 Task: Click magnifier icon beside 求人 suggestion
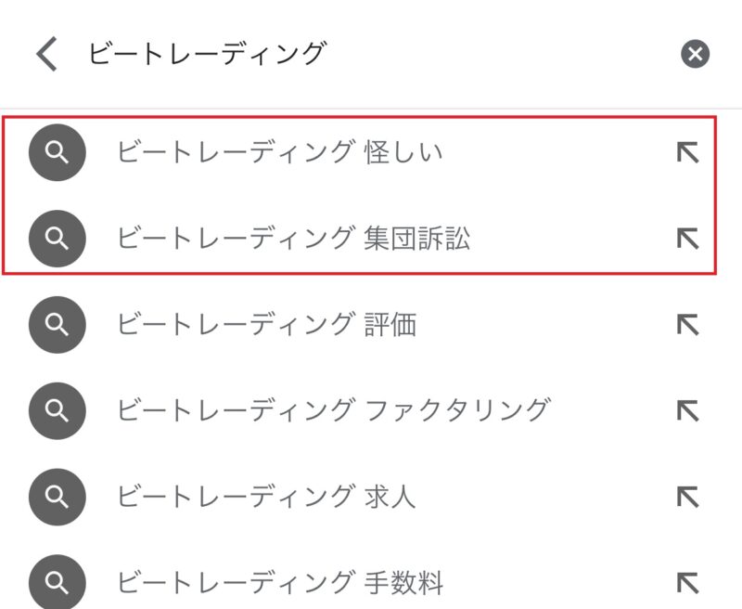pos(58,497)
